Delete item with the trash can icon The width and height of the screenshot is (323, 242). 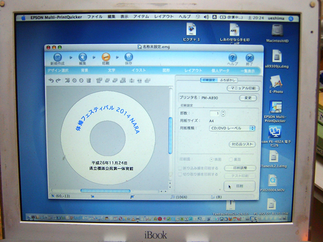coord(89,81)
